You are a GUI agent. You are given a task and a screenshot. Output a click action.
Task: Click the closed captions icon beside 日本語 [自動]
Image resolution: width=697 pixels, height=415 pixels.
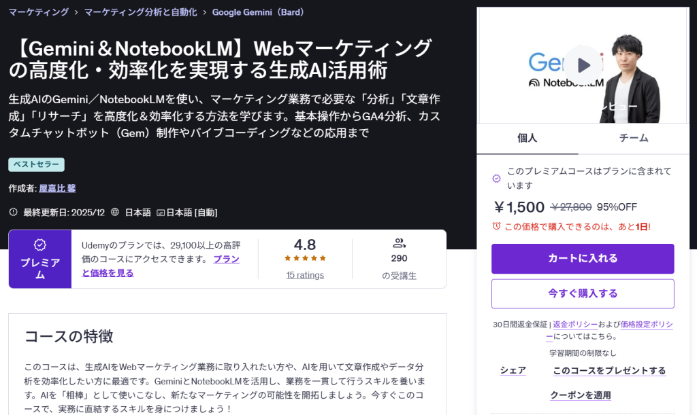tap(161, 213)
